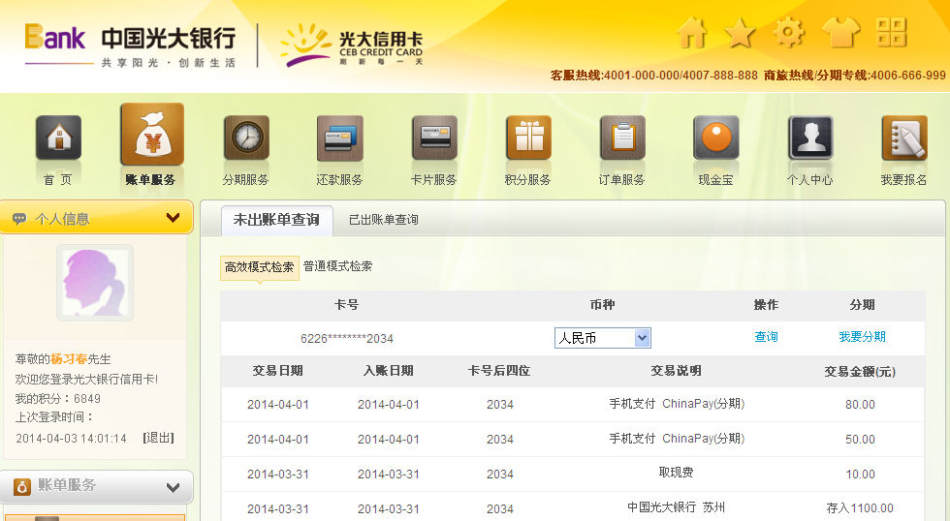The width and height of the screenshot is (950, 521).
Task: Open 分期服务 clock icon
Action: pyautogui.click(x=246, y=138)
